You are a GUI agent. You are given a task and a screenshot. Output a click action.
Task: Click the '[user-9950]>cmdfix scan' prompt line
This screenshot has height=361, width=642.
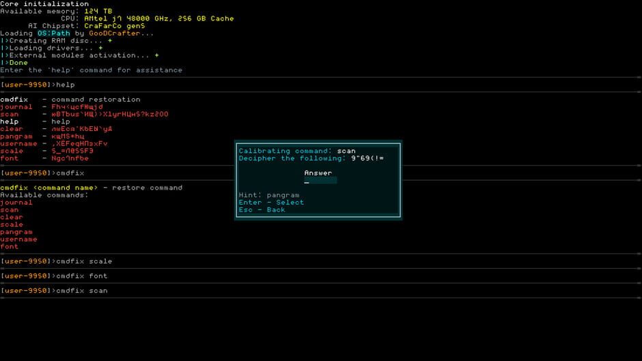click(x=54, y=291)
